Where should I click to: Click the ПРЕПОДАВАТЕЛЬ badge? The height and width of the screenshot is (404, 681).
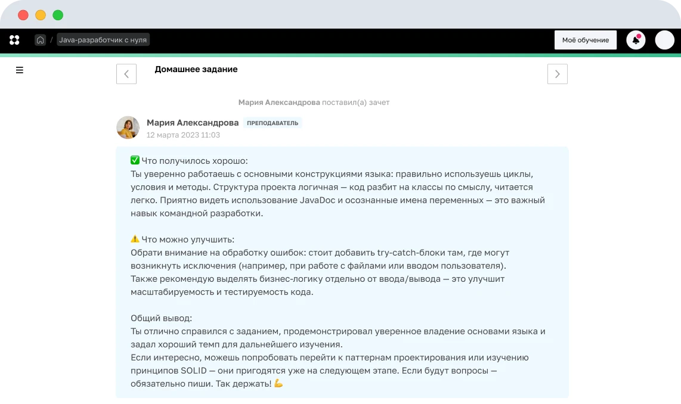click(274, 123)
